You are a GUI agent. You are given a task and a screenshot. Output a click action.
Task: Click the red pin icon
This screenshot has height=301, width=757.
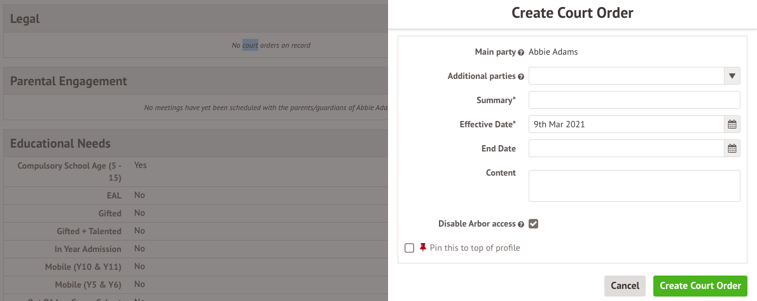(423, 248)
